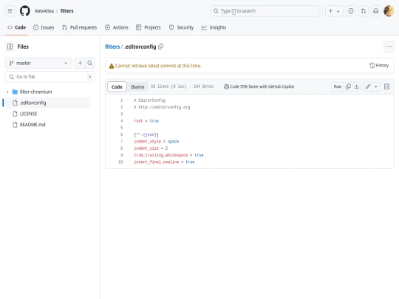Screen dimensions: 399x299
Task: Select the README.md file in tree
Action: tap(33, 125)
